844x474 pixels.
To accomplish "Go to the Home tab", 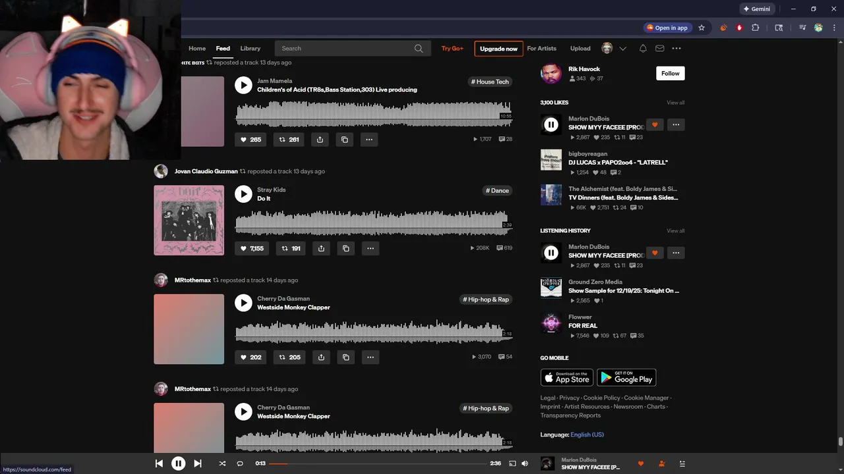I will [197, 48].
